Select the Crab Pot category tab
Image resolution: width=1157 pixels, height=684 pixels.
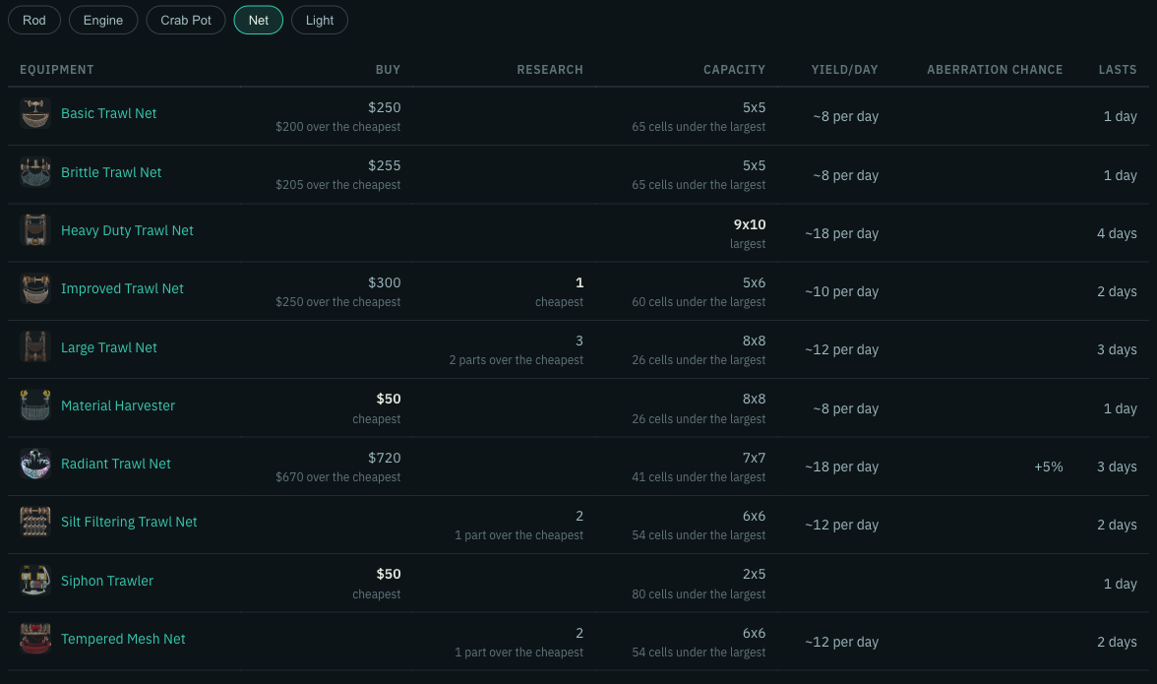point(186,20)
